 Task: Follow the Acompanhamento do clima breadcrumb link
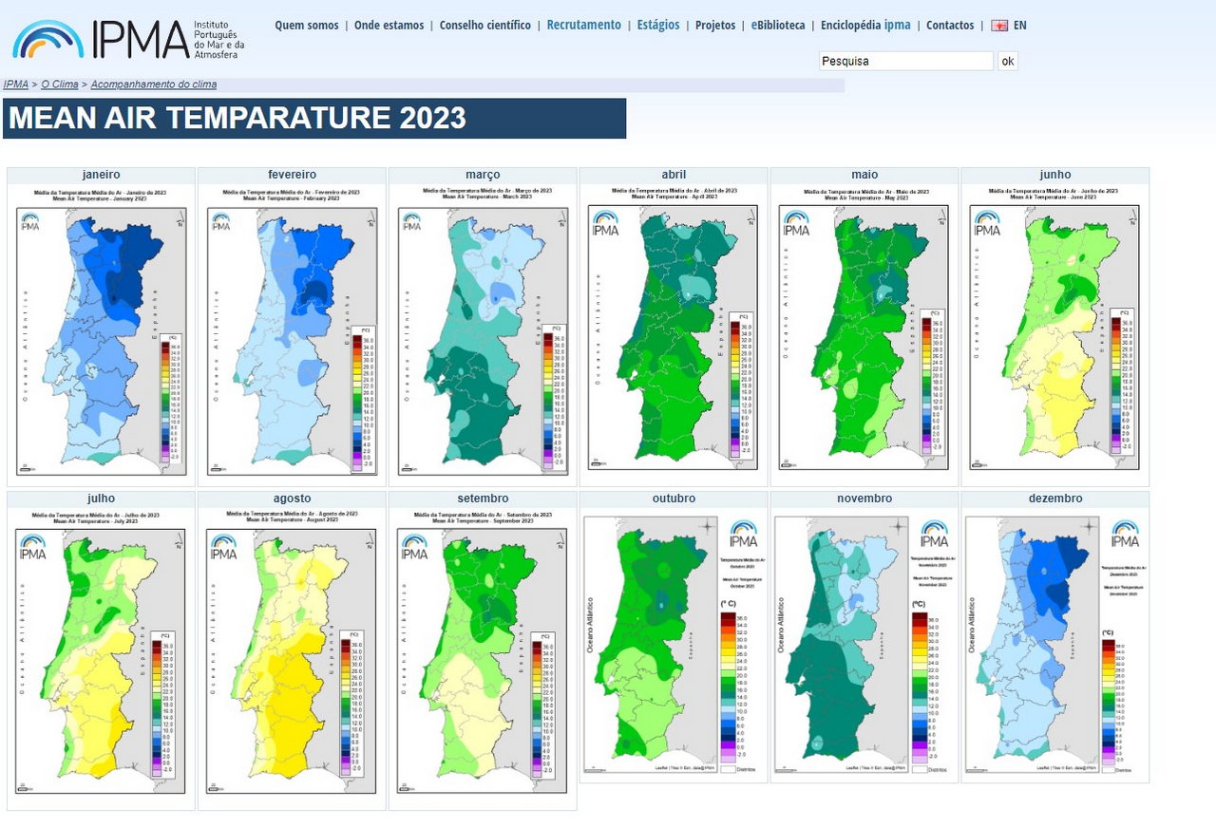coord(151,85)
